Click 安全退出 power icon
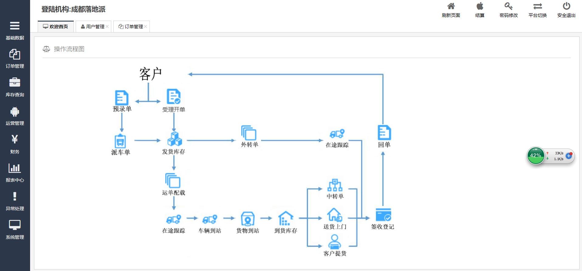This screenshot has height=271, width=582. (x=566, y=6)
